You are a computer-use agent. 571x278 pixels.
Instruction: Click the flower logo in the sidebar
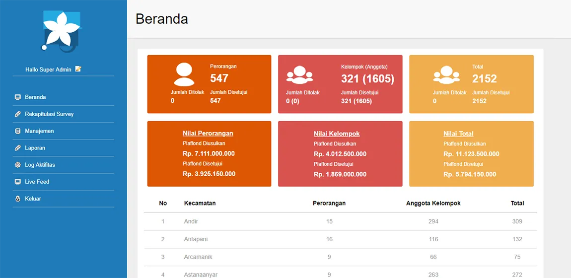(62, 31)
